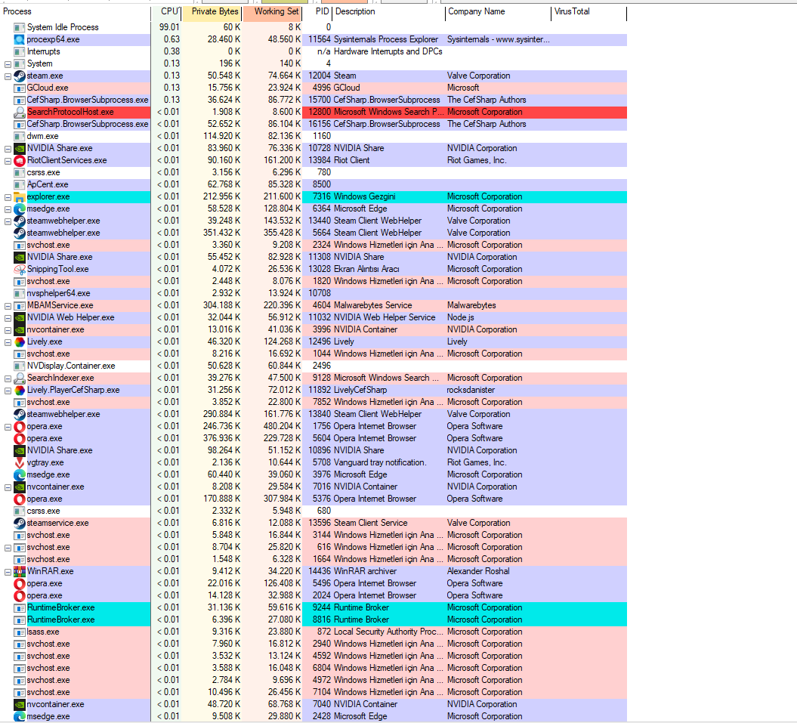Viewport: 797px width, 723px height.
Task: Click NVIDIA Share.exe icon in PID 10728 row
Action: pyautogui.click(x=20, y=149)
